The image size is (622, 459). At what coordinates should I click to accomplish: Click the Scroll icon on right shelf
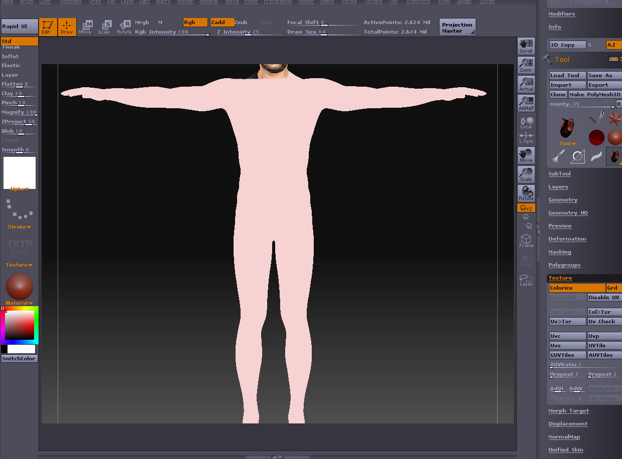click(526, 46)
